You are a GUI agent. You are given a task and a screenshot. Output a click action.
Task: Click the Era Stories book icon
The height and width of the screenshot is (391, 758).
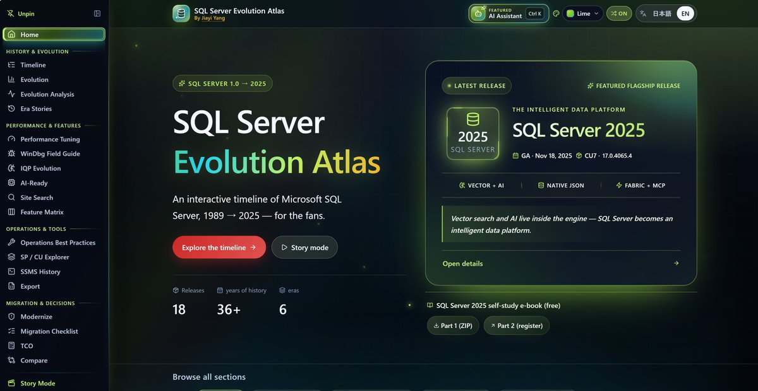pos(11,108)
